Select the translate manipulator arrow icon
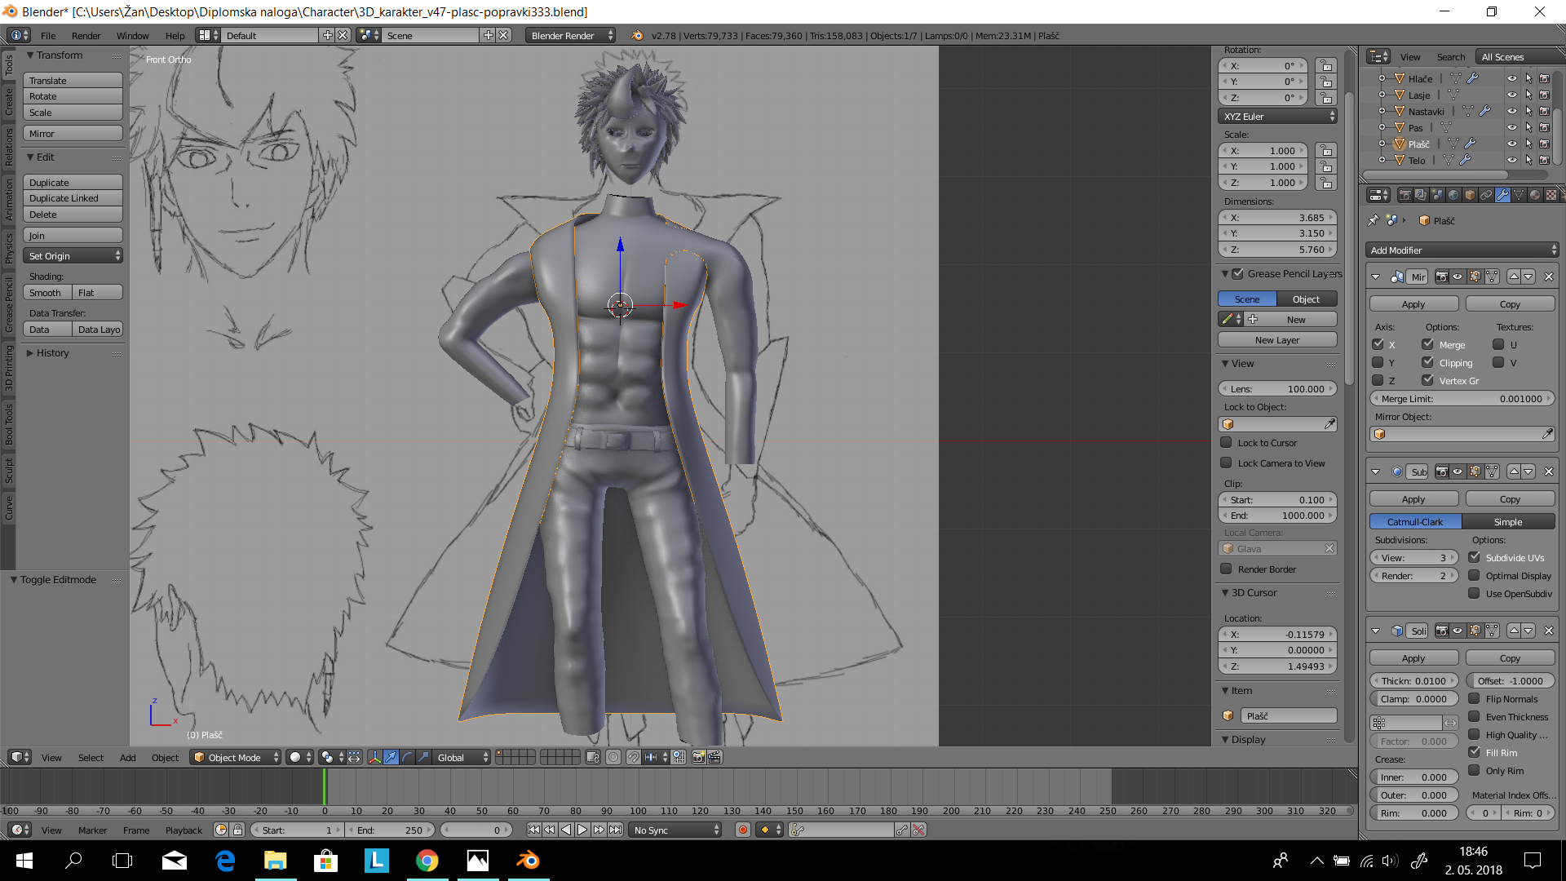The width and height of the screenshot is (1566, 881). (x=391, y=757)
